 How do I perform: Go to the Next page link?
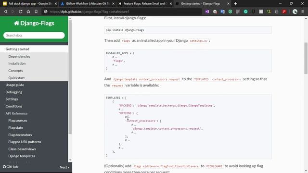coord(64,167)
